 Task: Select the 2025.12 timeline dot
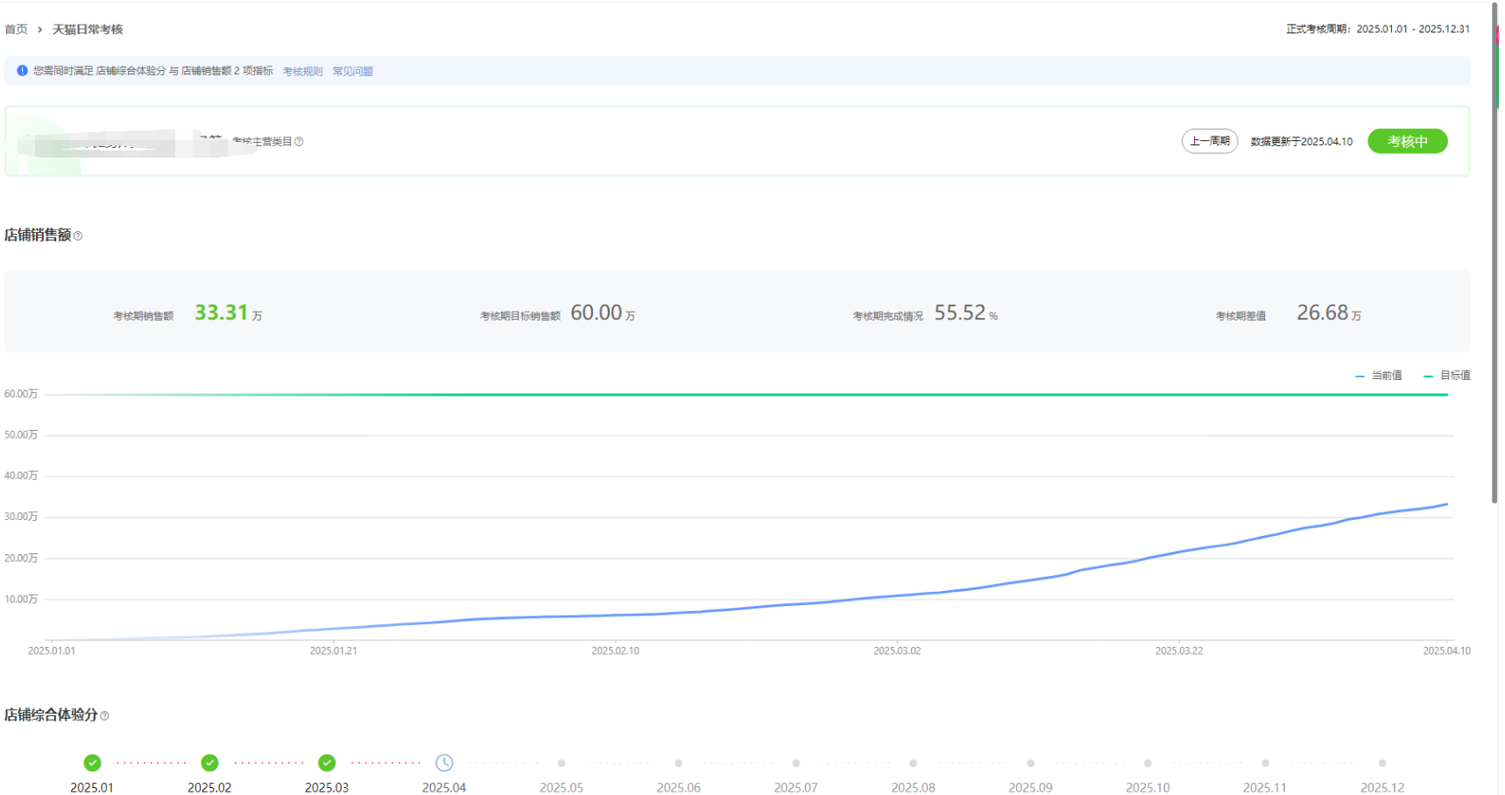point(1382,763)
